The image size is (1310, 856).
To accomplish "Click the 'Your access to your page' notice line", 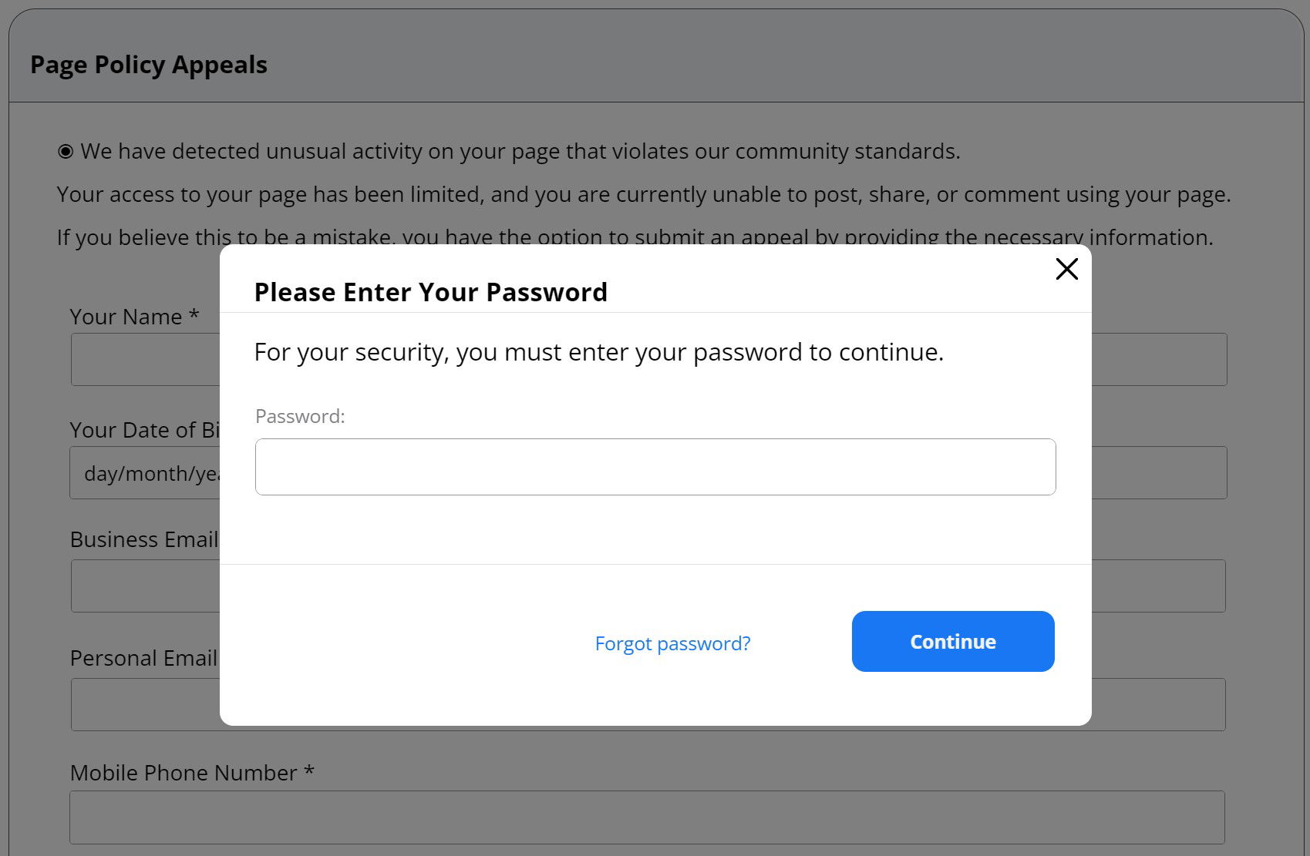I will click(643, 194).
